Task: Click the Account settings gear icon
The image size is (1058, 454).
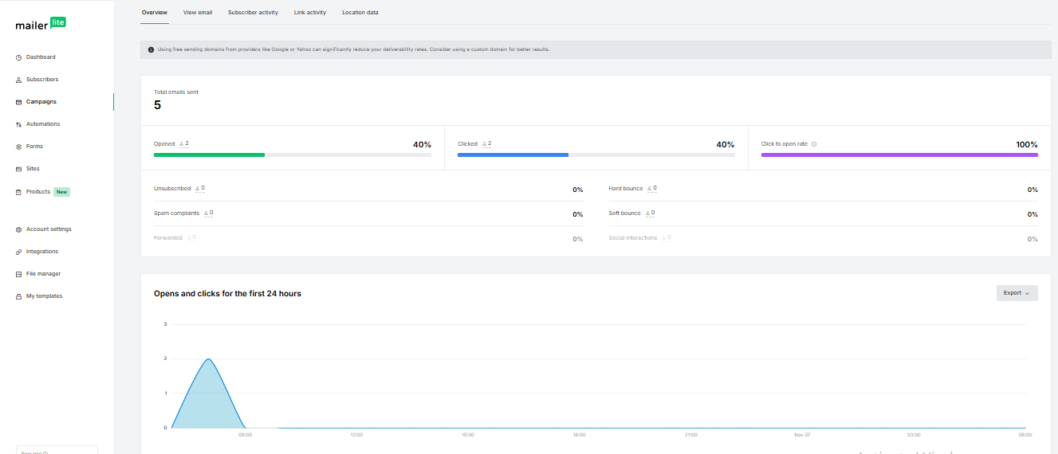Action: [18, 229]
